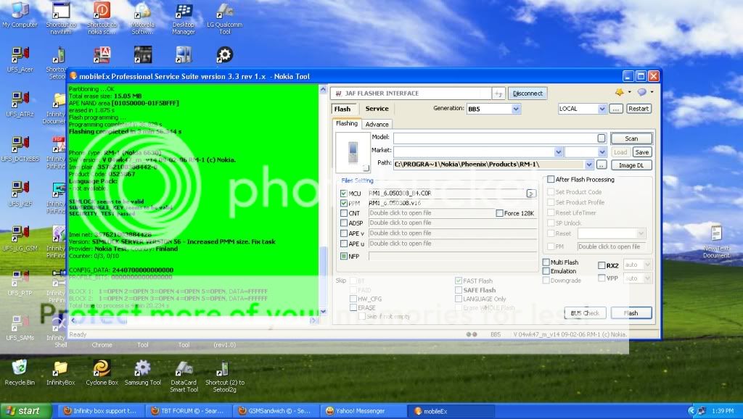This screenshot has height=419, width=743.
Task: Click the BUS Check button
Action: [x=586, y=313]
